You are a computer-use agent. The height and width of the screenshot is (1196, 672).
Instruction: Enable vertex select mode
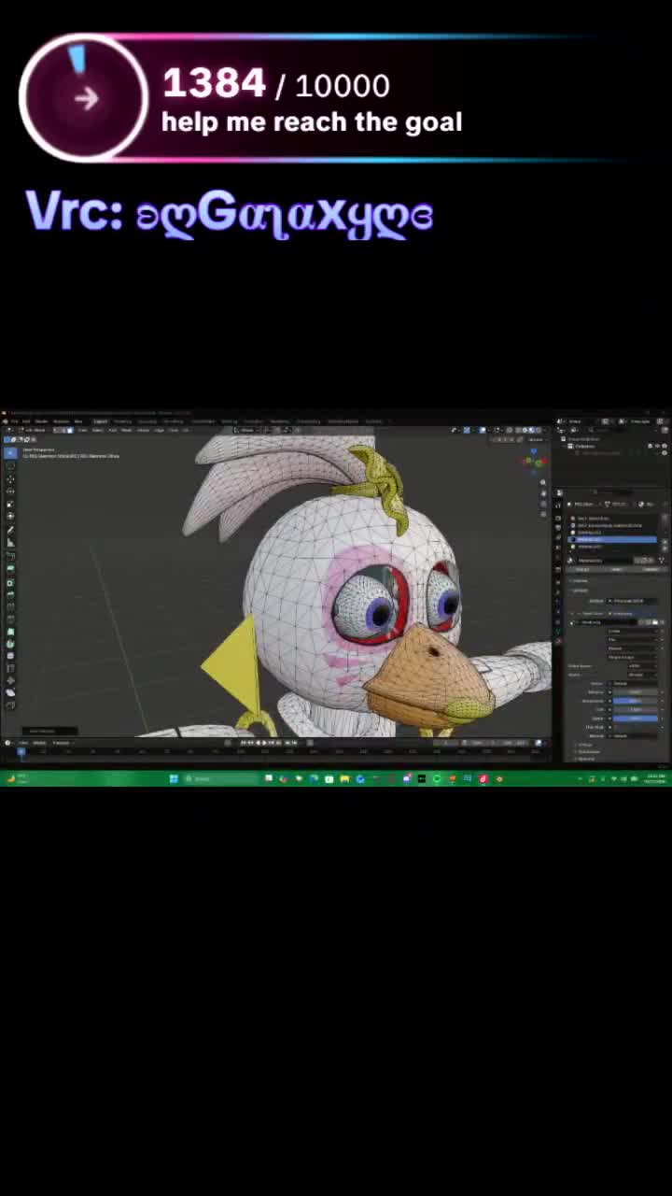click(x=56, y=430)
